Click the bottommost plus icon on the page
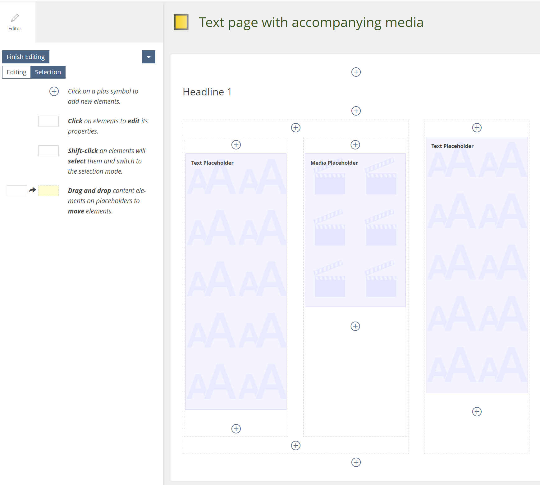Viewport: 540px width, 485px height. coord(356,462)
